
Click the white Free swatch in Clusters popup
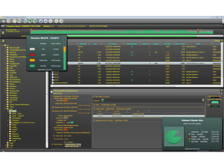coord(32,49)
